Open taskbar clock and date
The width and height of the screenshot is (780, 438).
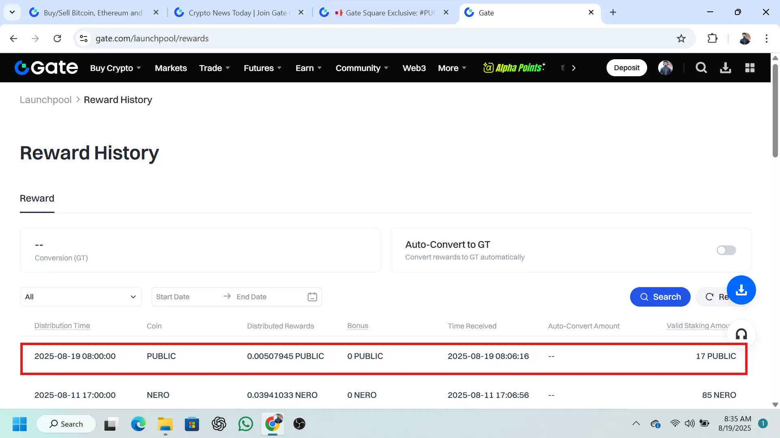[734, 423]
